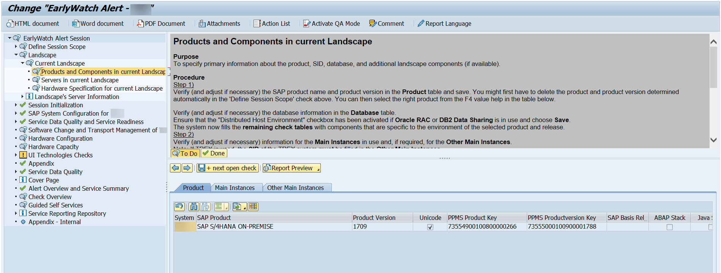Screen dimensions: 721x273
Task: Select Servers in current Landscape
Action: tap(80, 80)
